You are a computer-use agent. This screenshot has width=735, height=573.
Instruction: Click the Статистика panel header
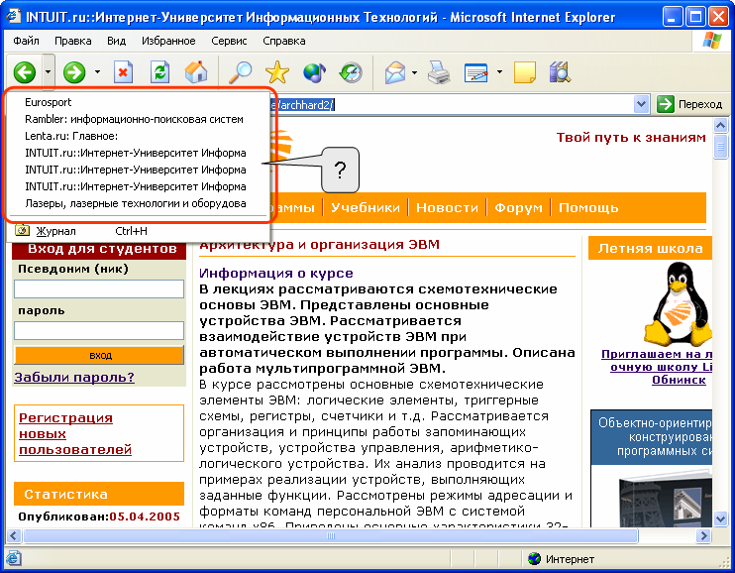(x=99, y=494)
